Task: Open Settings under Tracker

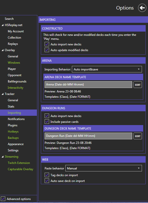Action: tap(13, 150)
